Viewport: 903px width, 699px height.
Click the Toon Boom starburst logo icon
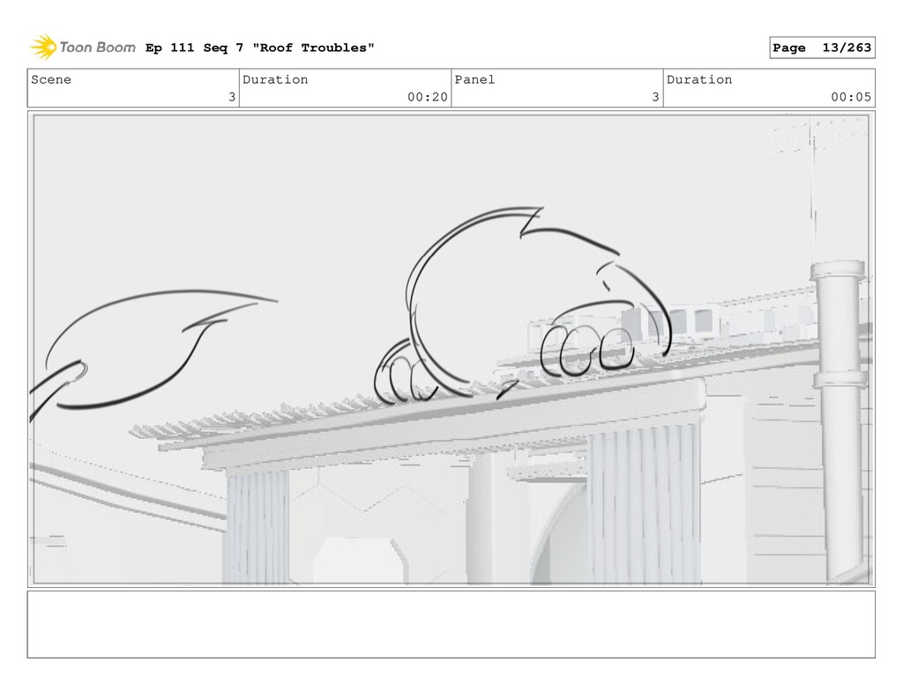coord(43,47)
